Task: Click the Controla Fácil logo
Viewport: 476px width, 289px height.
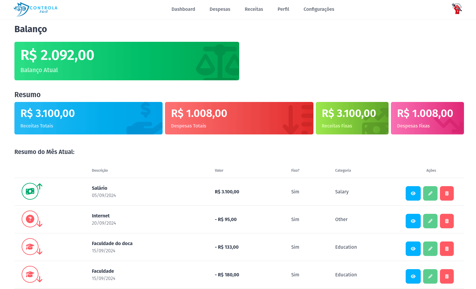Action: tap(35, 9)
